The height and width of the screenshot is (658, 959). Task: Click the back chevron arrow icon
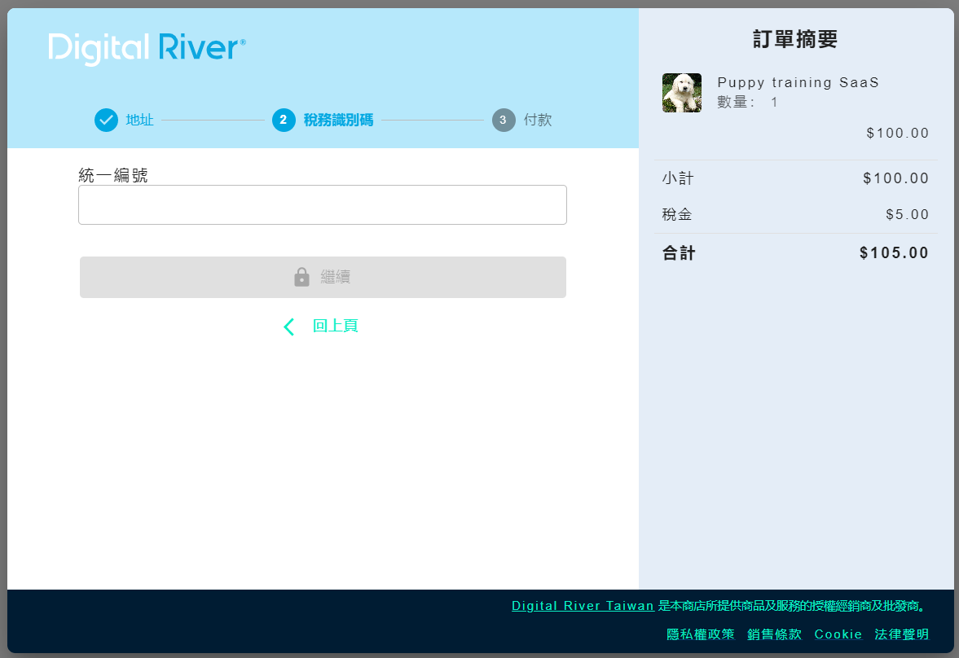click(x=288, y=327)
